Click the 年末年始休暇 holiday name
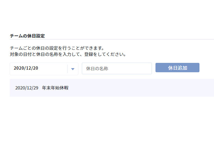The width and height of the screenshot is (214, 142). pos(55,88)
